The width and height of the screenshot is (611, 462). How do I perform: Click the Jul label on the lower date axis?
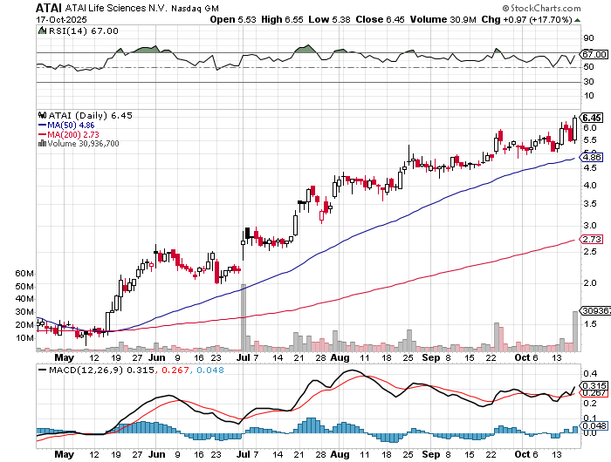click(x=244, y=454)
